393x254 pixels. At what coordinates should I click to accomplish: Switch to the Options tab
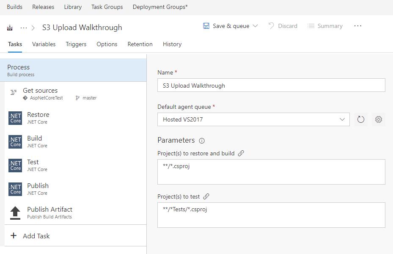pos(107,44)
